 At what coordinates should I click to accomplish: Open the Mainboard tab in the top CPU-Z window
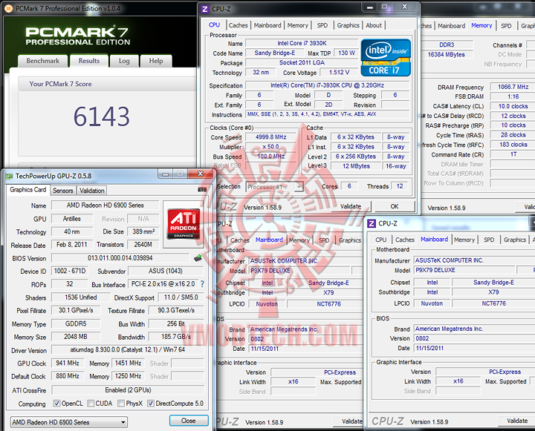[x=267, y=25]
